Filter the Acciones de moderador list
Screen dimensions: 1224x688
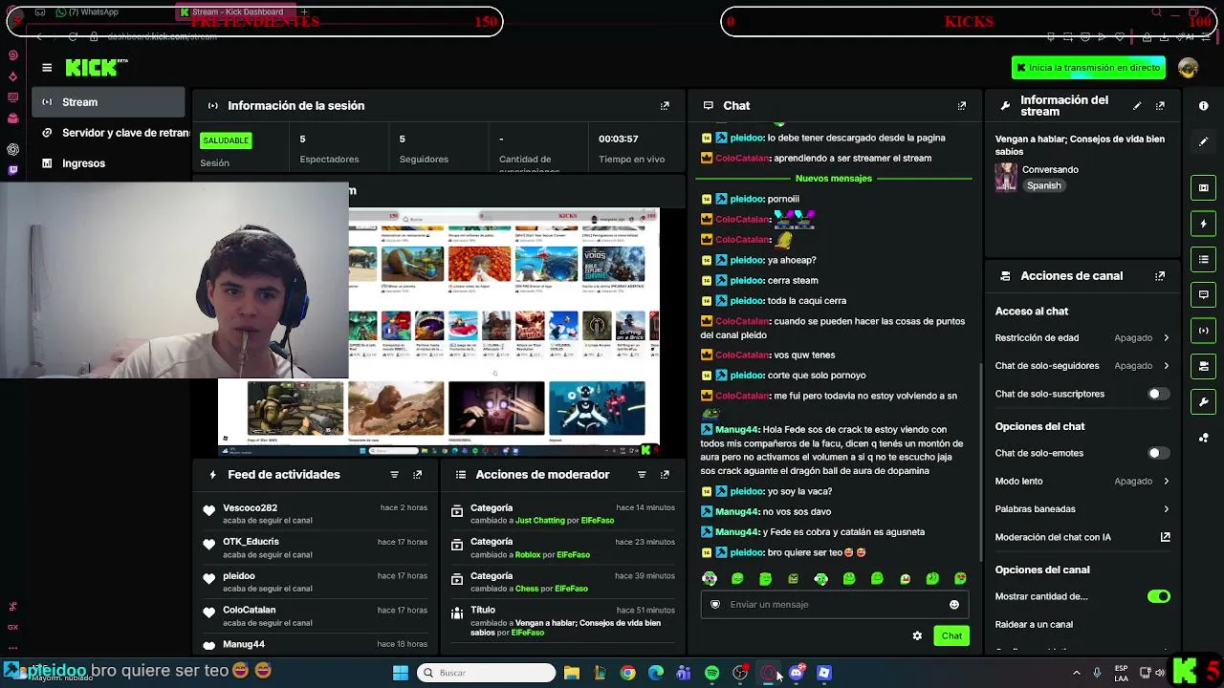(642, 475)
